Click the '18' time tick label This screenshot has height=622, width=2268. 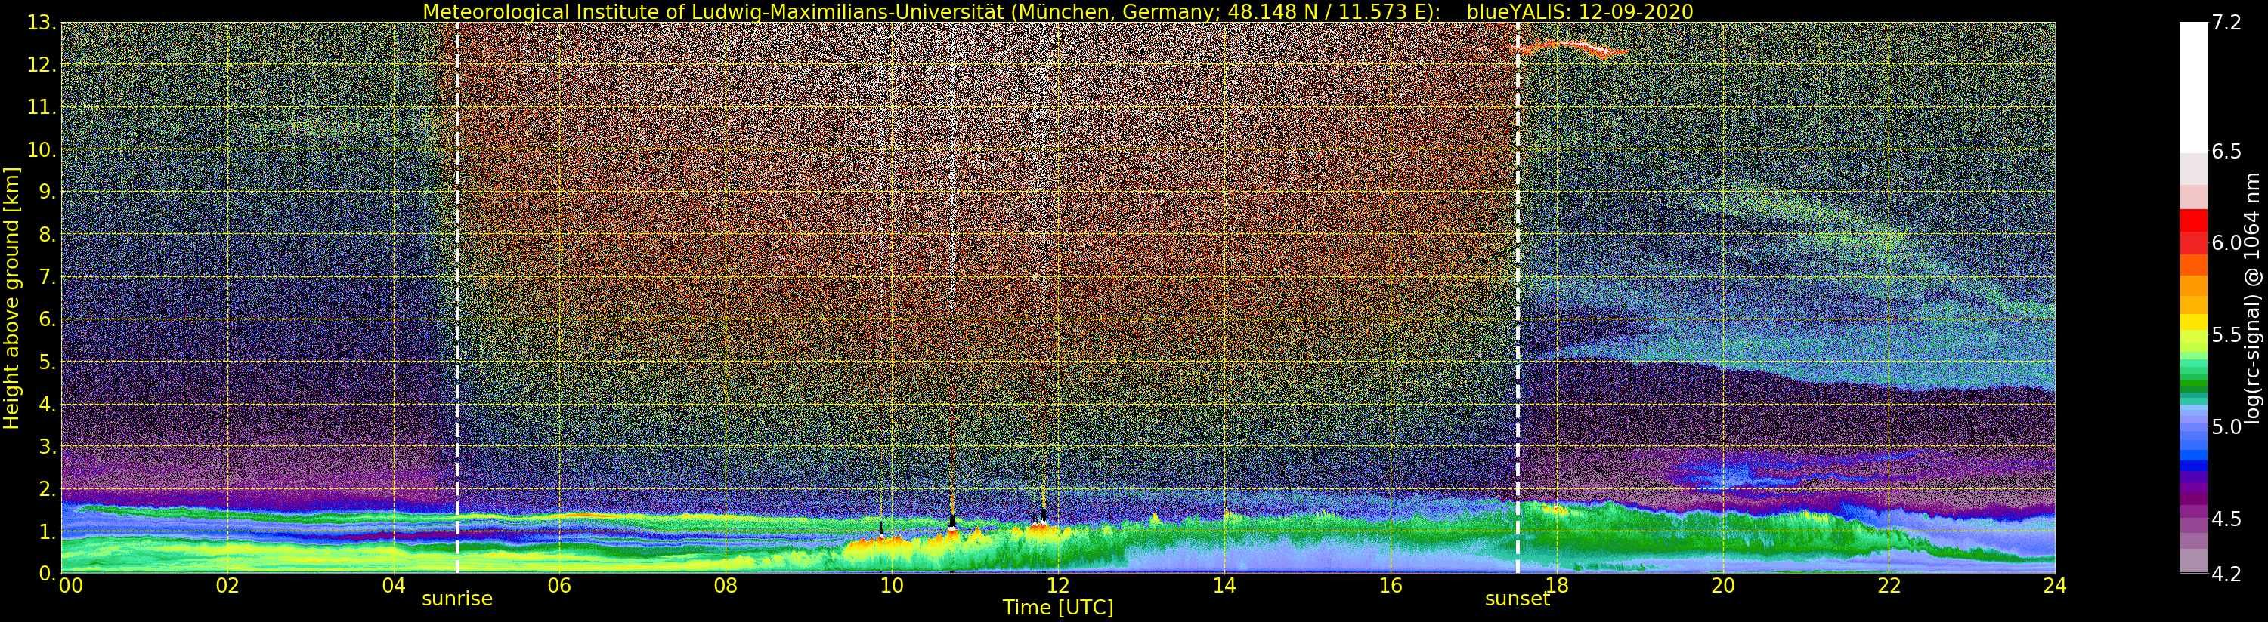(1557, 586)
